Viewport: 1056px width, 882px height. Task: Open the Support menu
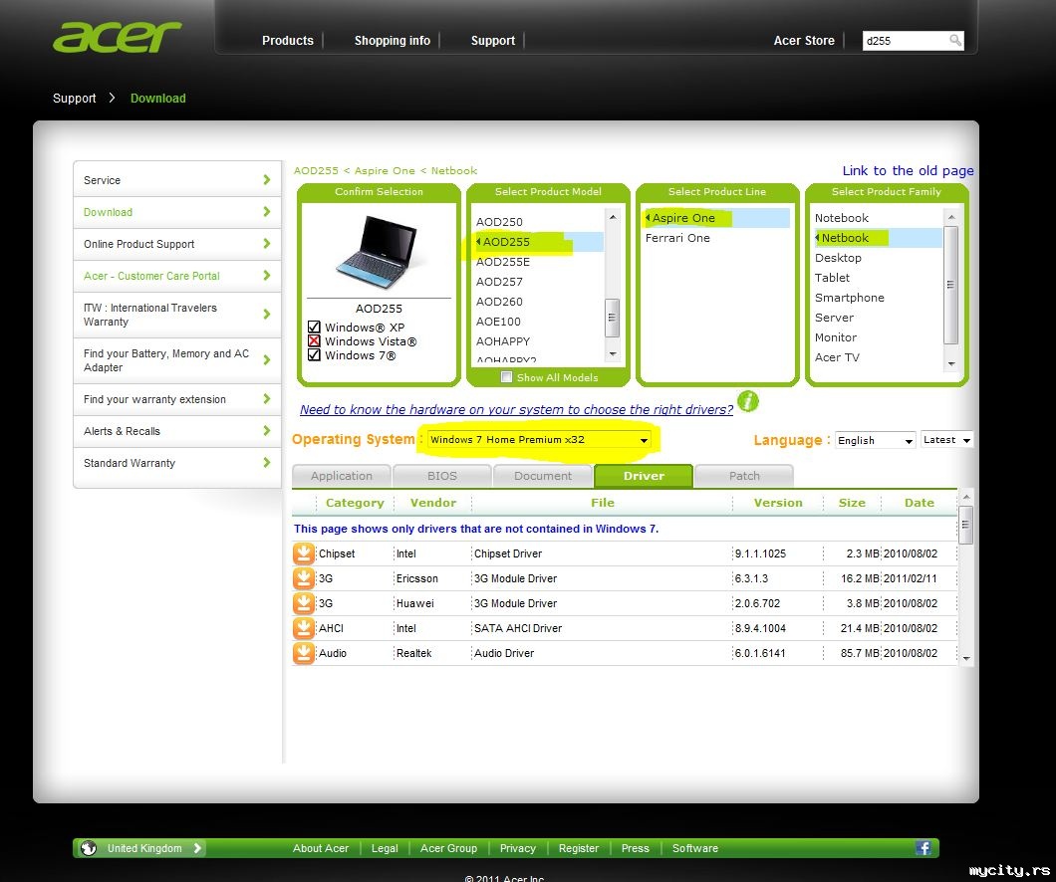click(x=493, y=41)
